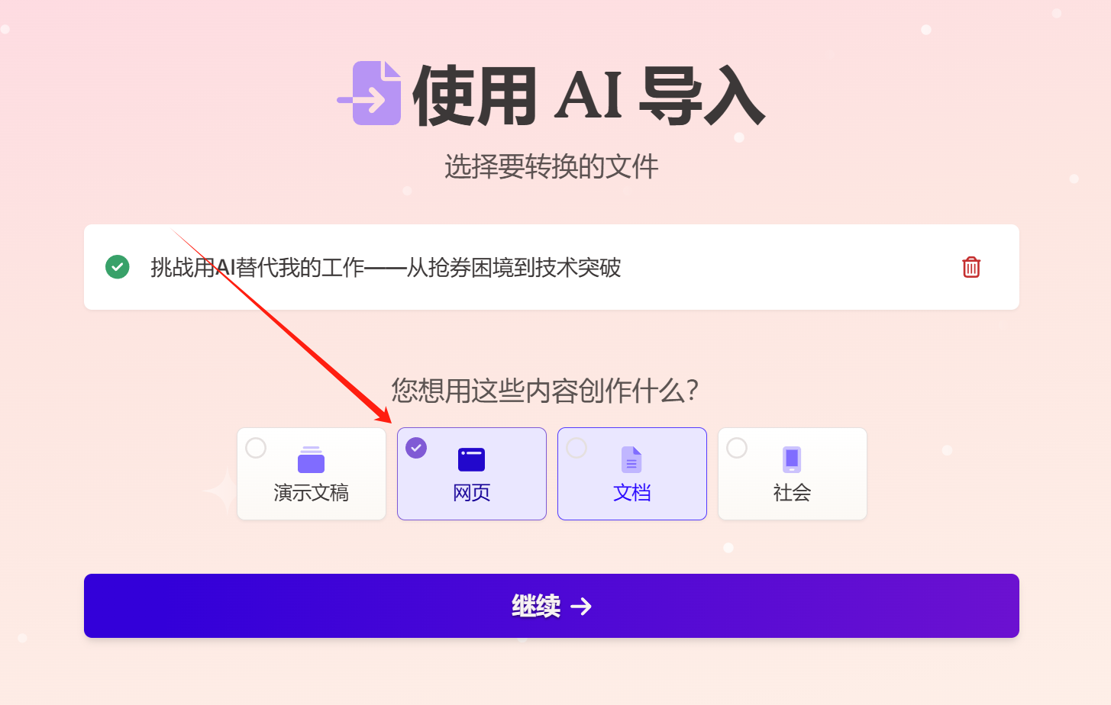Select the 文档 radio circle
The height and width of the screenshot is (705, 1111).
coord(576,448)
